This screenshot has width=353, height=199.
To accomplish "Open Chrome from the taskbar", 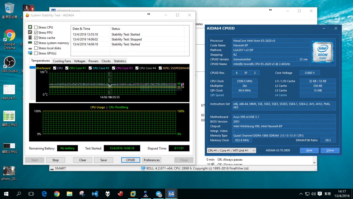I will [57, 194].
